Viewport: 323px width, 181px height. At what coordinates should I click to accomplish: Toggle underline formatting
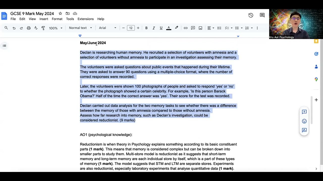click(161, 28)
